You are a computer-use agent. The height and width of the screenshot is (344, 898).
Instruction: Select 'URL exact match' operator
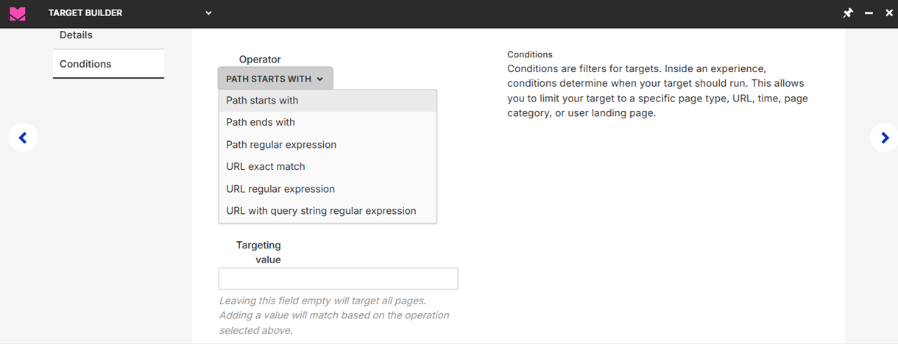[x=266, y=167]
